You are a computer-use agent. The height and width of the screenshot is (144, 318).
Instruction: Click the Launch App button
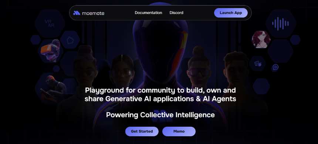(231, 13)
